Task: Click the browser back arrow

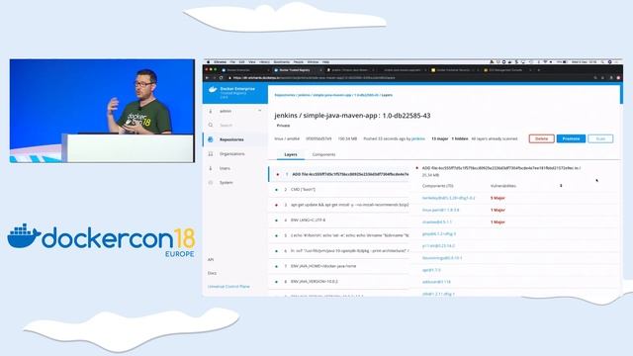Action: pos(208,78)
